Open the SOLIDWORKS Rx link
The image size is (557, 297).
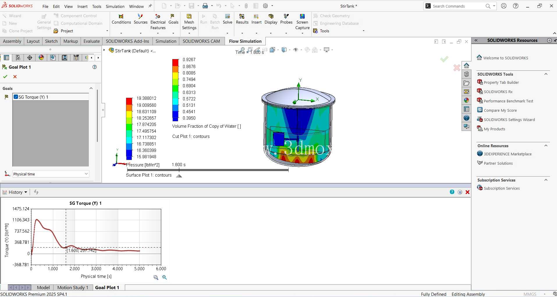pos(498,92)
